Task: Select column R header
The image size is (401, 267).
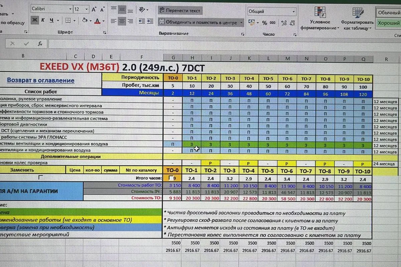Action: (386, 59)
